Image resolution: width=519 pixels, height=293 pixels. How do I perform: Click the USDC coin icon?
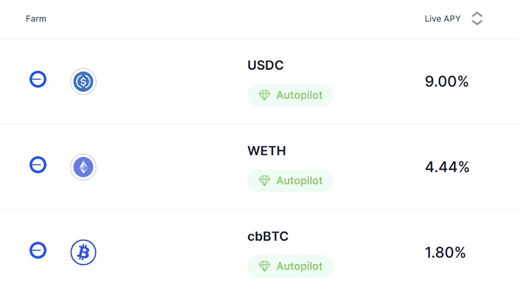click(x=83, y=81)
